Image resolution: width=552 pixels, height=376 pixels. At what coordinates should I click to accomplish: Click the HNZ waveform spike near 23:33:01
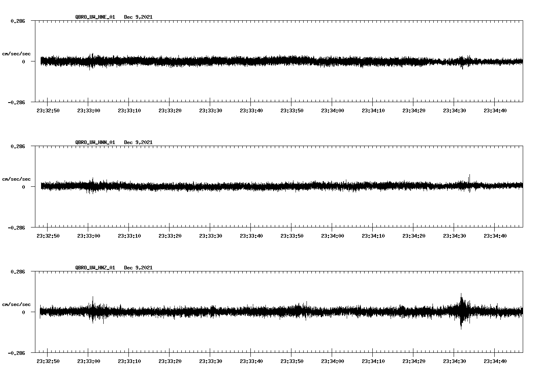[x=93, y=310]
